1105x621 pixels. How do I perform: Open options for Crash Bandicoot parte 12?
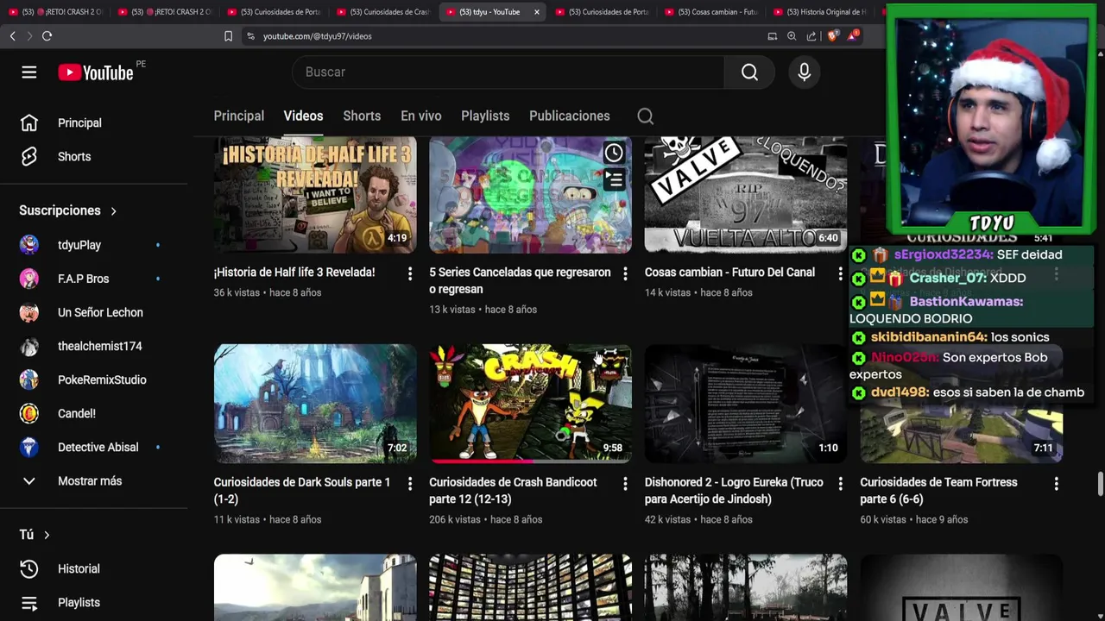point(625,484)
